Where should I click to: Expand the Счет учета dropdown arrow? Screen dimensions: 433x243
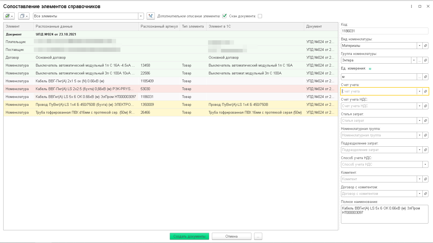click(420, 91)
